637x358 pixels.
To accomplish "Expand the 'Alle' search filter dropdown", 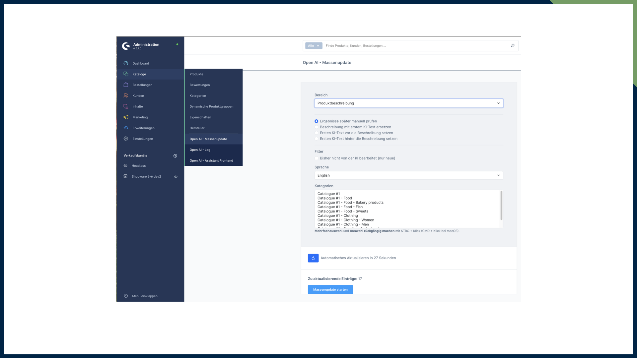I will (314, 46).
